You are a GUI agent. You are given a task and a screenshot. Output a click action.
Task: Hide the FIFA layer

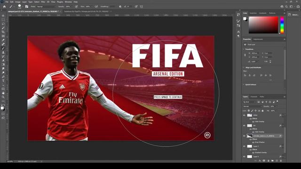(244, 115)
